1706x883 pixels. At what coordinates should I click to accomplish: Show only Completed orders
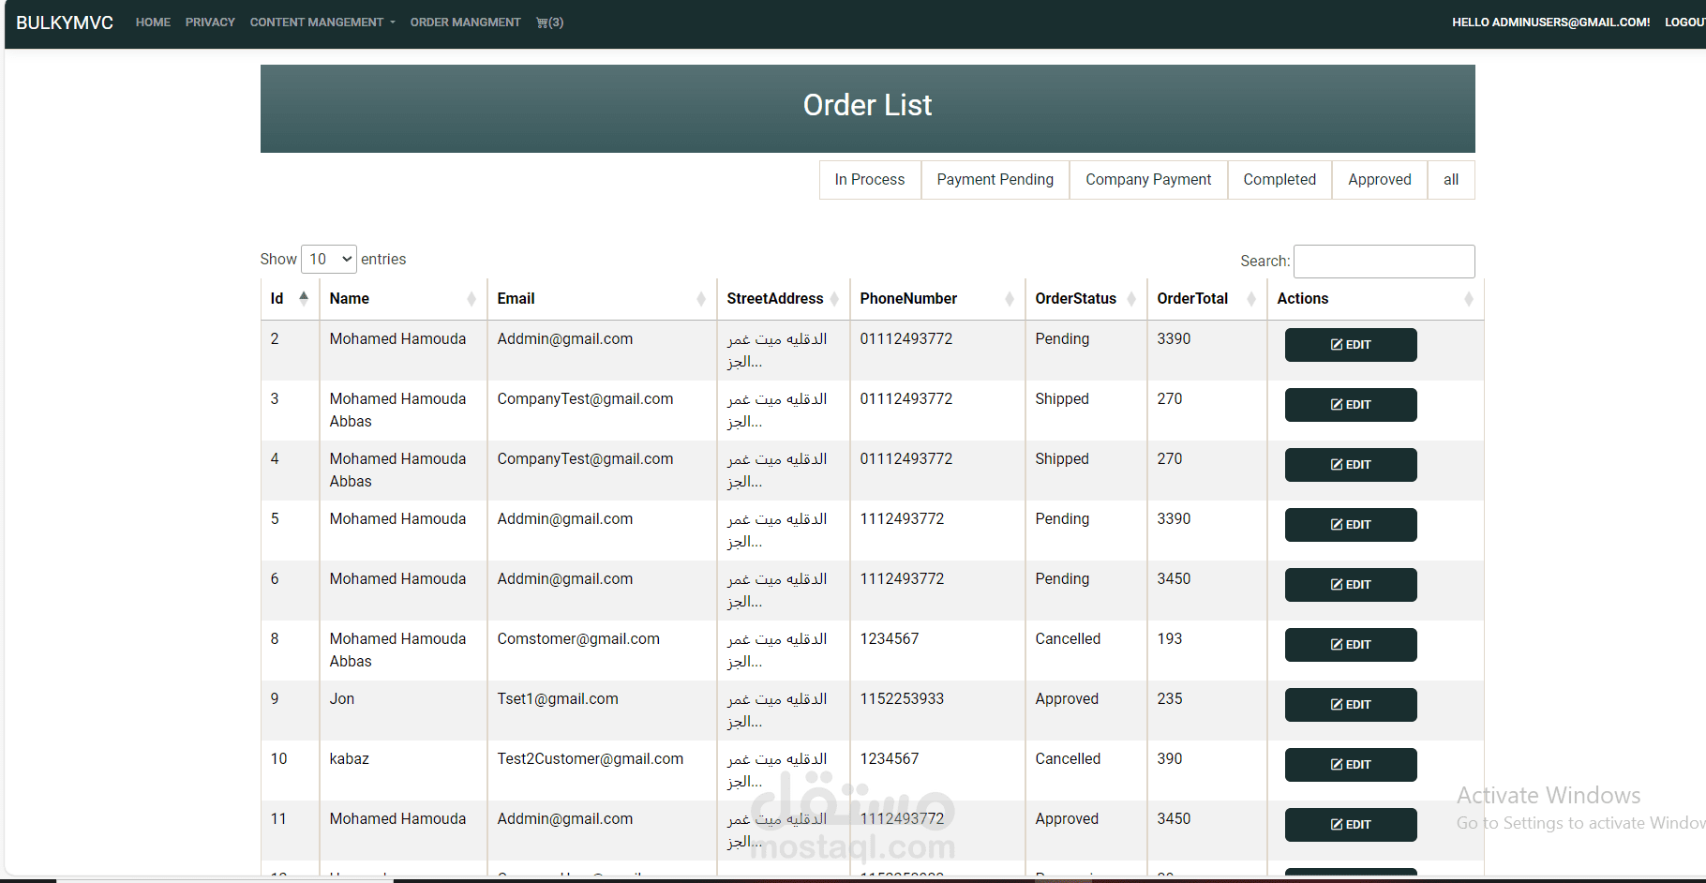[x=1279, y=180]
